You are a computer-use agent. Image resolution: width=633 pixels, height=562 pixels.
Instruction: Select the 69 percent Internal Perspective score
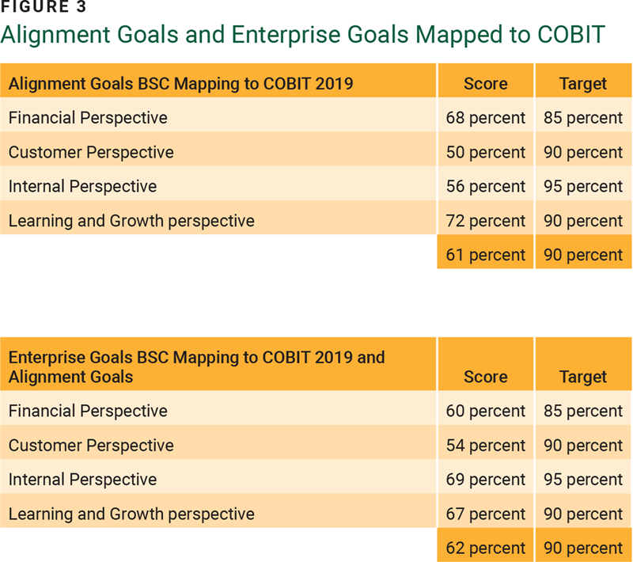point(485,480)
